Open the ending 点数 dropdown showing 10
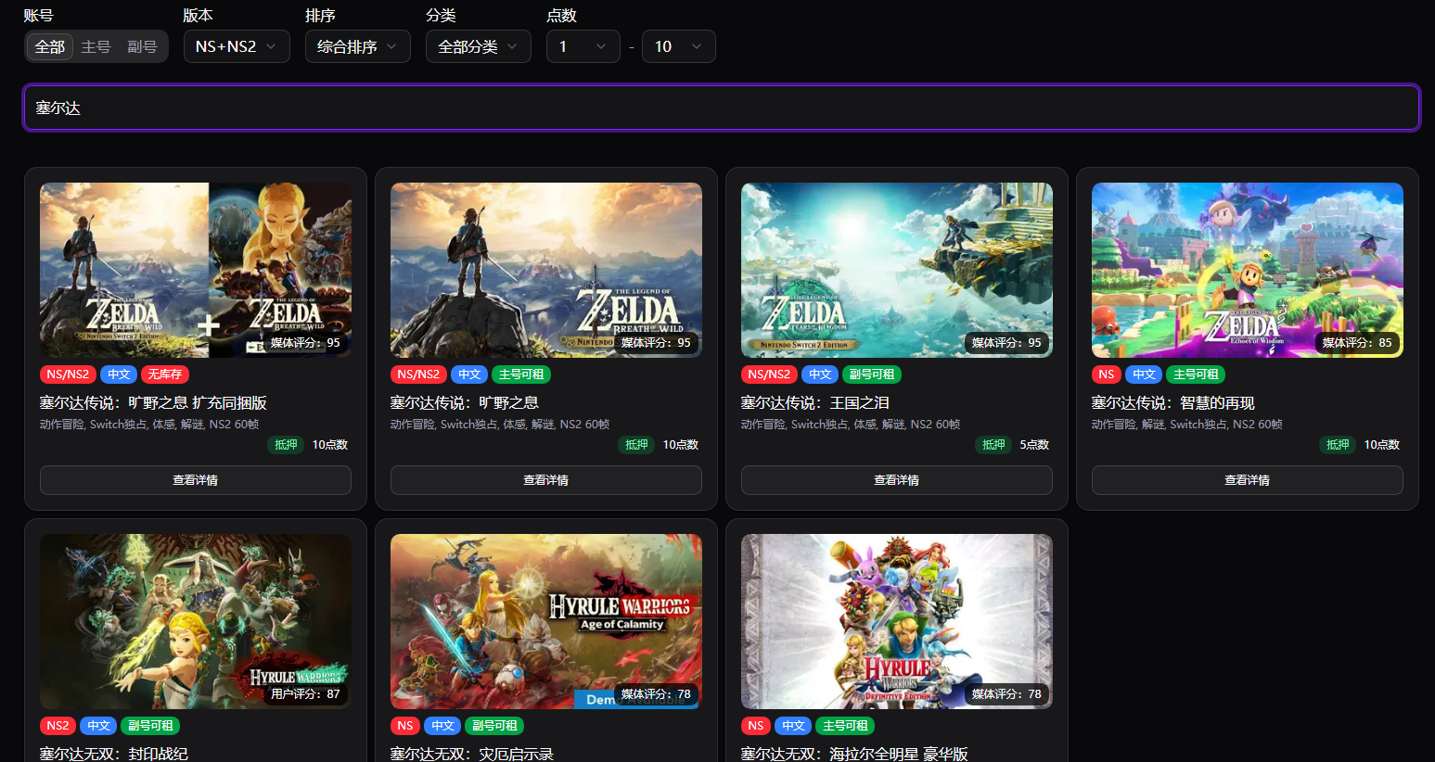 point(679,46)
